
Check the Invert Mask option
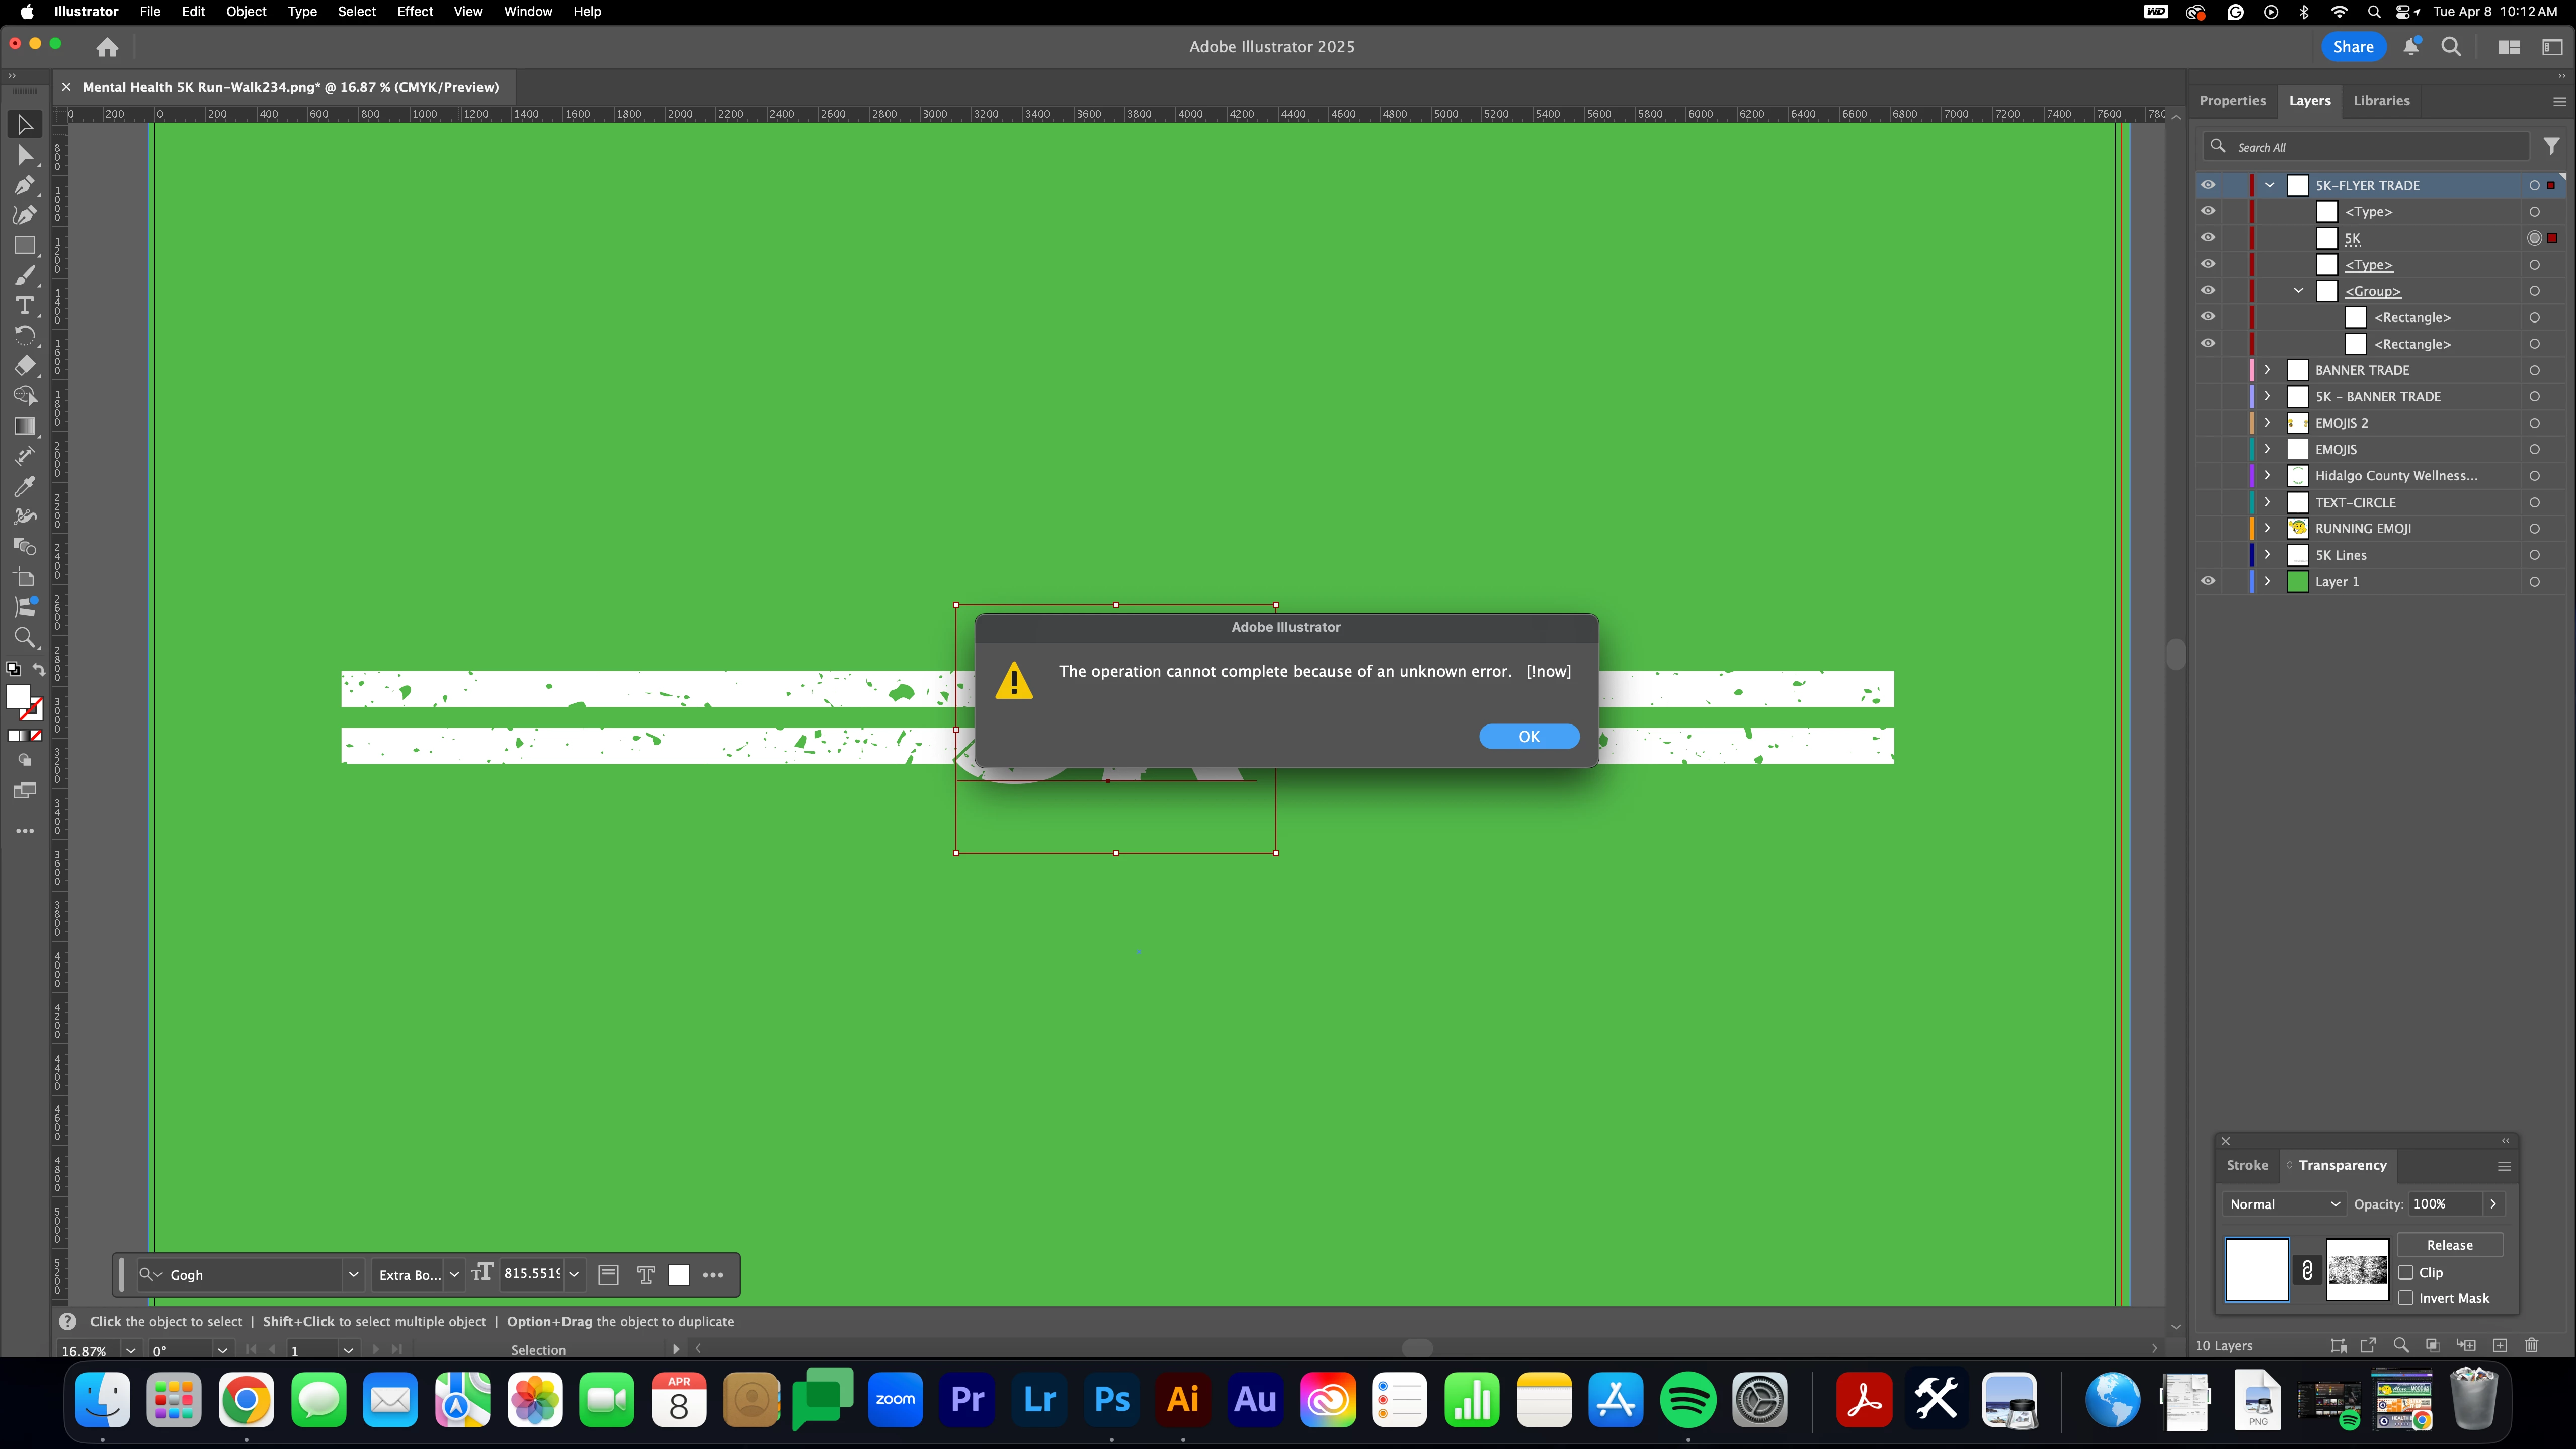[x=2406, y=1298]
